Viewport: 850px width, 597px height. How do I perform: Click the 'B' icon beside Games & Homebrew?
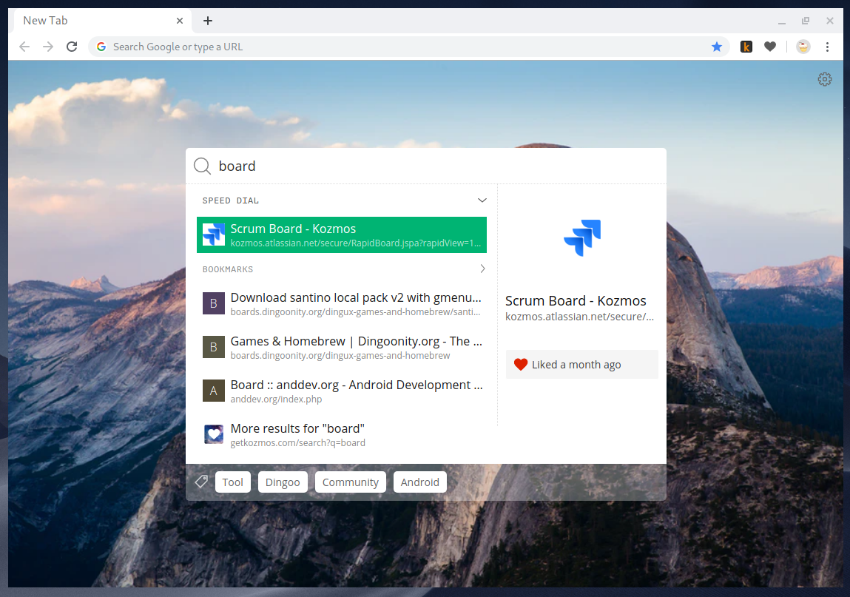(214, 347)
